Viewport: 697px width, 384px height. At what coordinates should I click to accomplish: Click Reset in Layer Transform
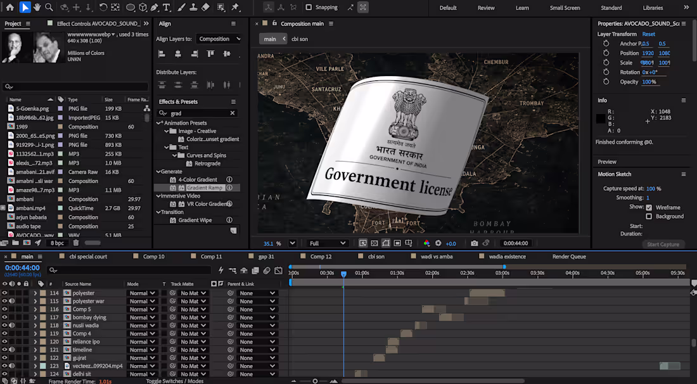(x=648, y=34)
